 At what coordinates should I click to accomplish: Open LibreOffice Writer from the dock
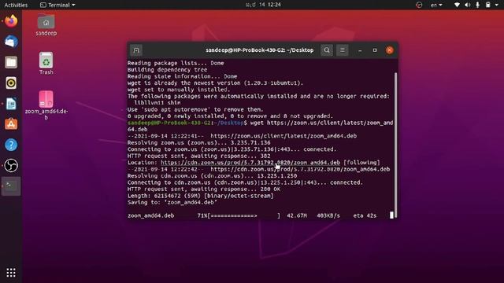click(x=11, y=104)
